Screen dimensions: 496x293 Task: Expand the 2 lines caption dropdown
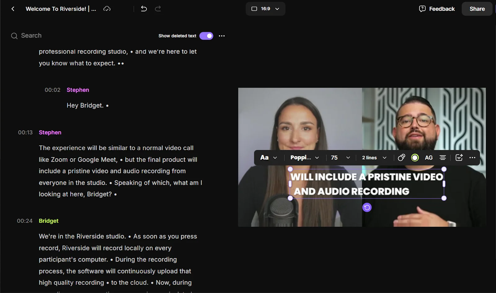tap(374, 158)
